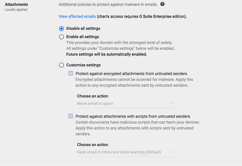Click the help question mark icon
The image size is (242, 166).
(x=162, y=4)
